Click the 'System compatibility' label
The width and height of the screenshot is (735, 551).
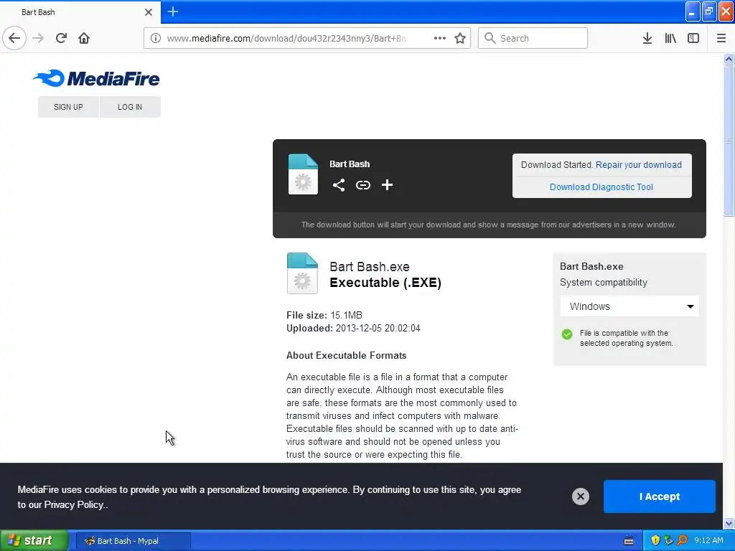603,283
